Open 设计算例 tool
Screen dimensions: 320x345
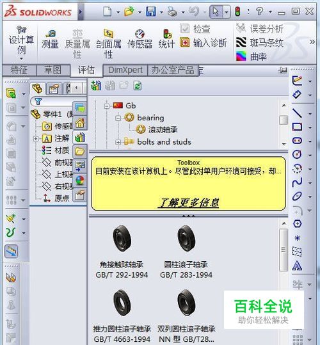(21, 42)
